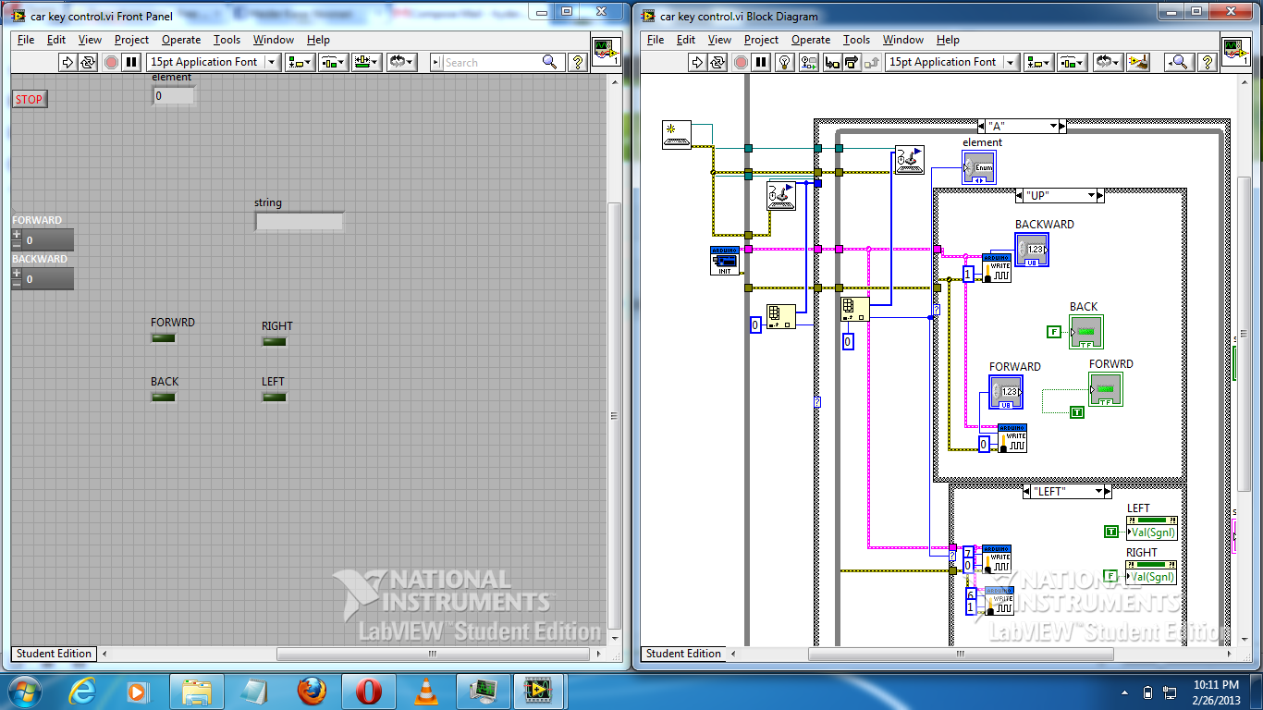Screen dimensions: 1263x710
Task: Click the Run Continuously icon
Action: point(718,62)
